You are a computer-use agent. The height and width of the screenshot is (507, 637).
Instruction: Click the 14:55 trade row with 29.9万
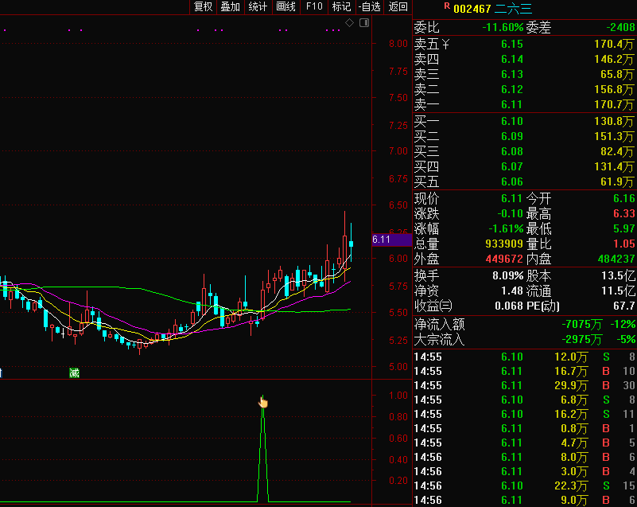point(524,385)
